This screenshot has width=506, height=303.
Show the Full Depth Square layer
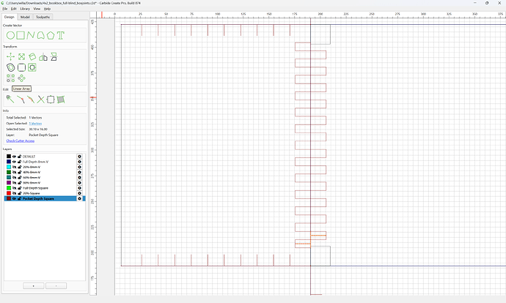click(x=14, y=188)
